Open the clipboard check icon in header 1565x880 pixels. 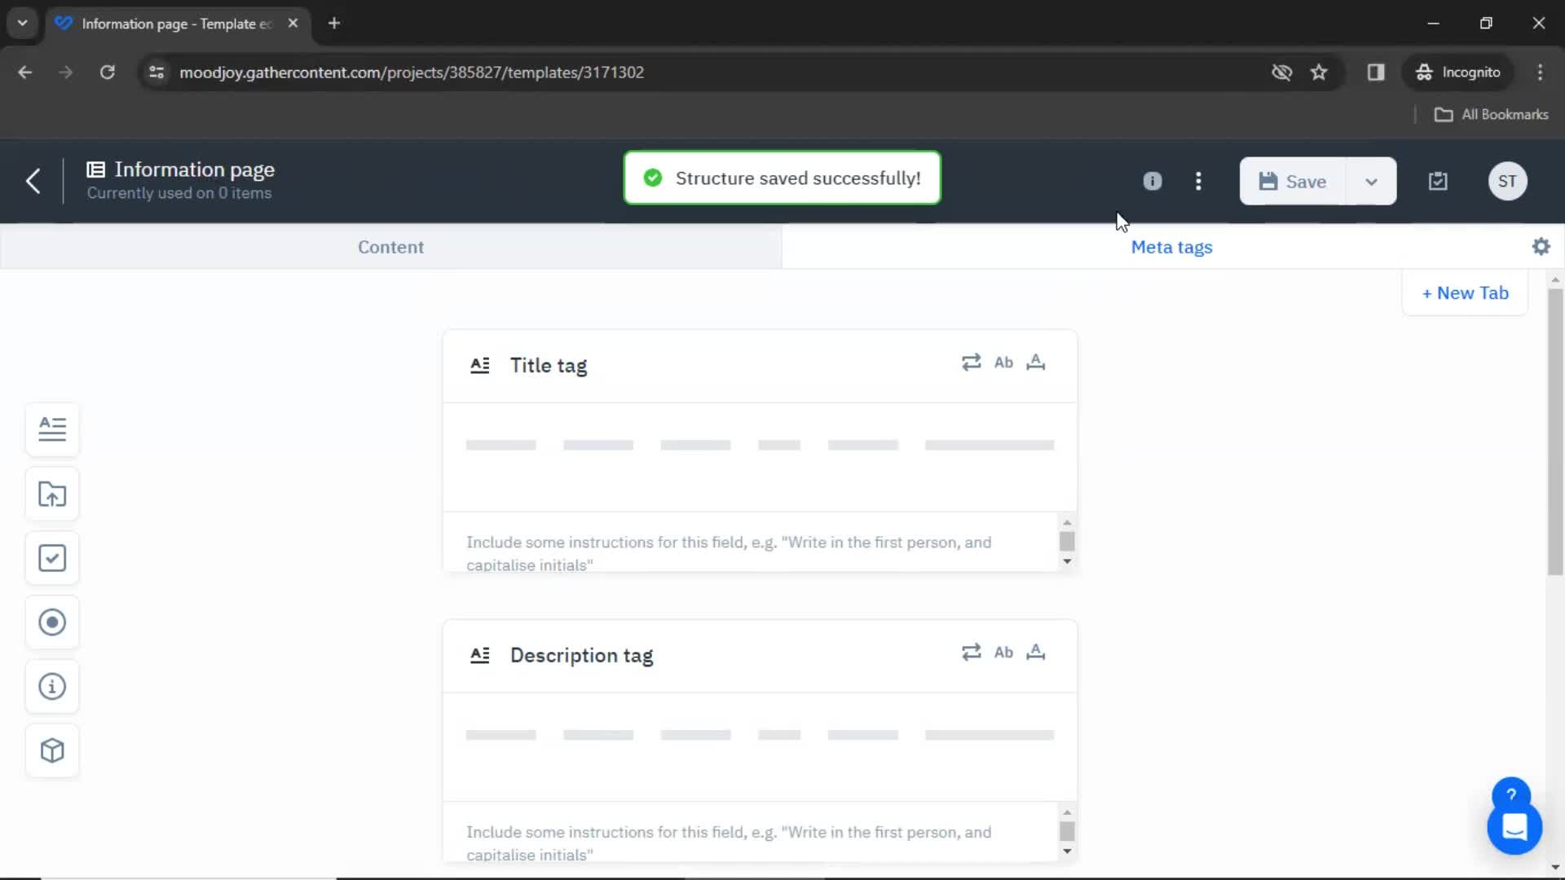click(x=1438, y=181)
